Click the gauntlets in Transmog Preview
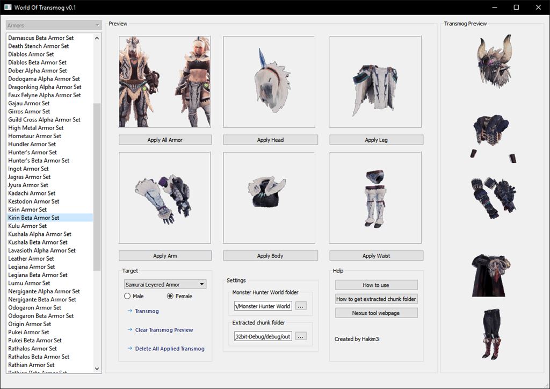Image resolution: width=550 pixels, height=389 pixels. (x=494, y=198)
